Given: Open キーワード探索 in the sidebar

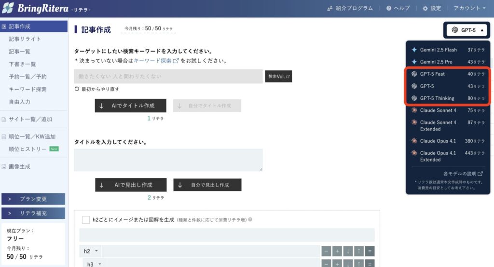Looking at the screenshot, I should [27, 89].
